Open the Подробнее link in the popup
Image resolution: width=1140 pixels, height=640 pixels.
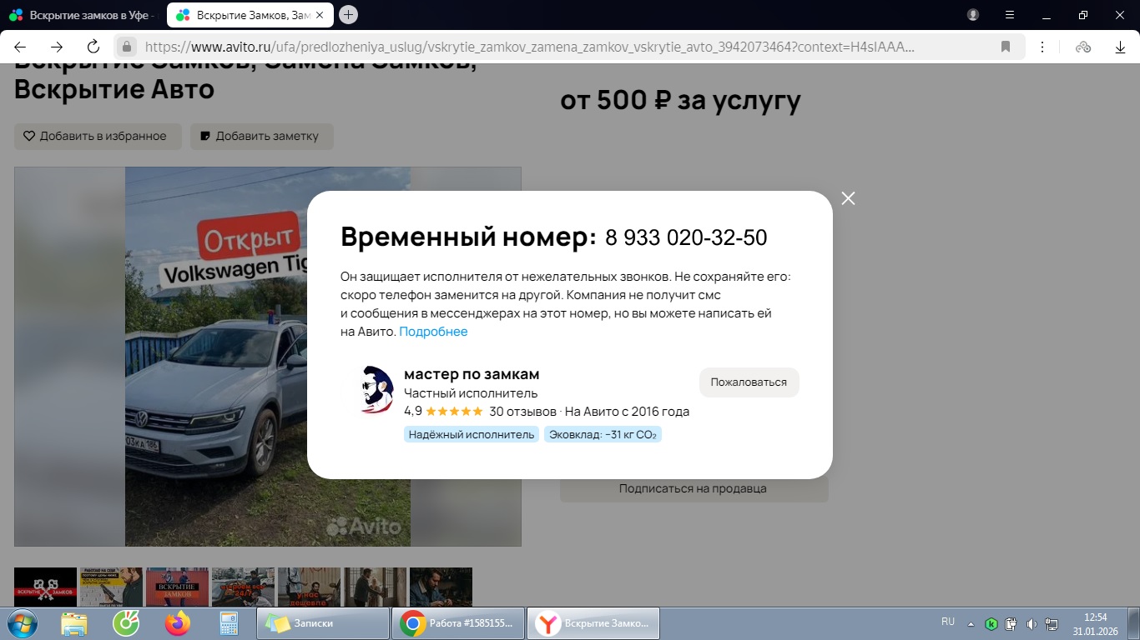[x=433, y=332]
